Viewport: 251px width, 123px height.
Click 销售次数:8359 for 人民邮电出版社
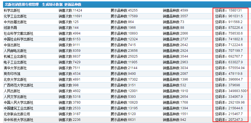click(70, 51)
